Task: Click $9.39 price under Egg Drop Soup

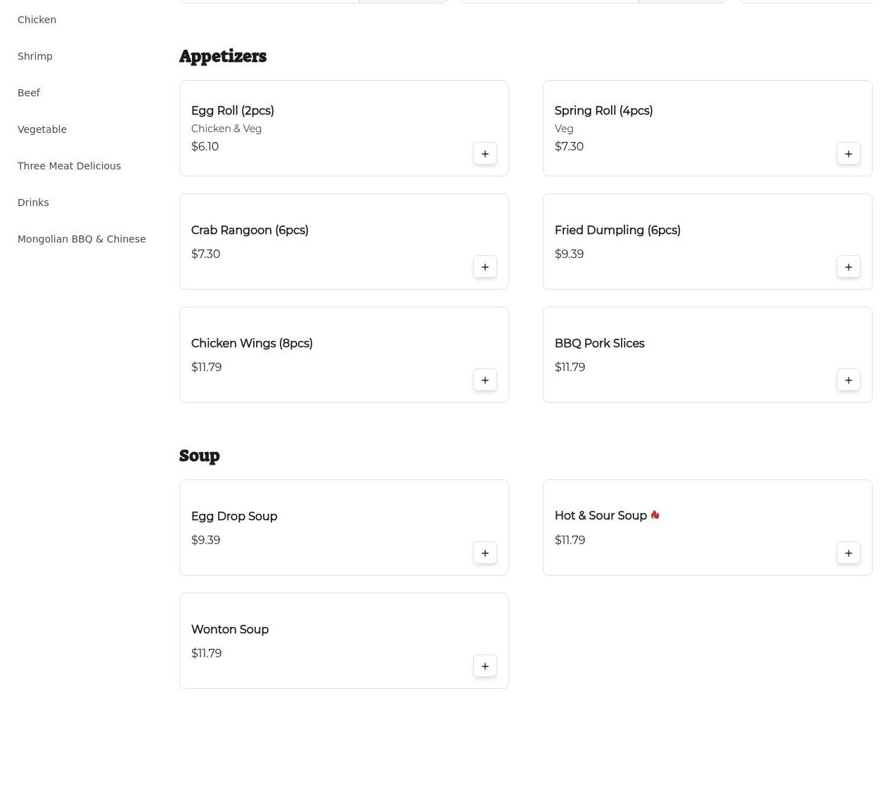Action: (x=206, y=540)
